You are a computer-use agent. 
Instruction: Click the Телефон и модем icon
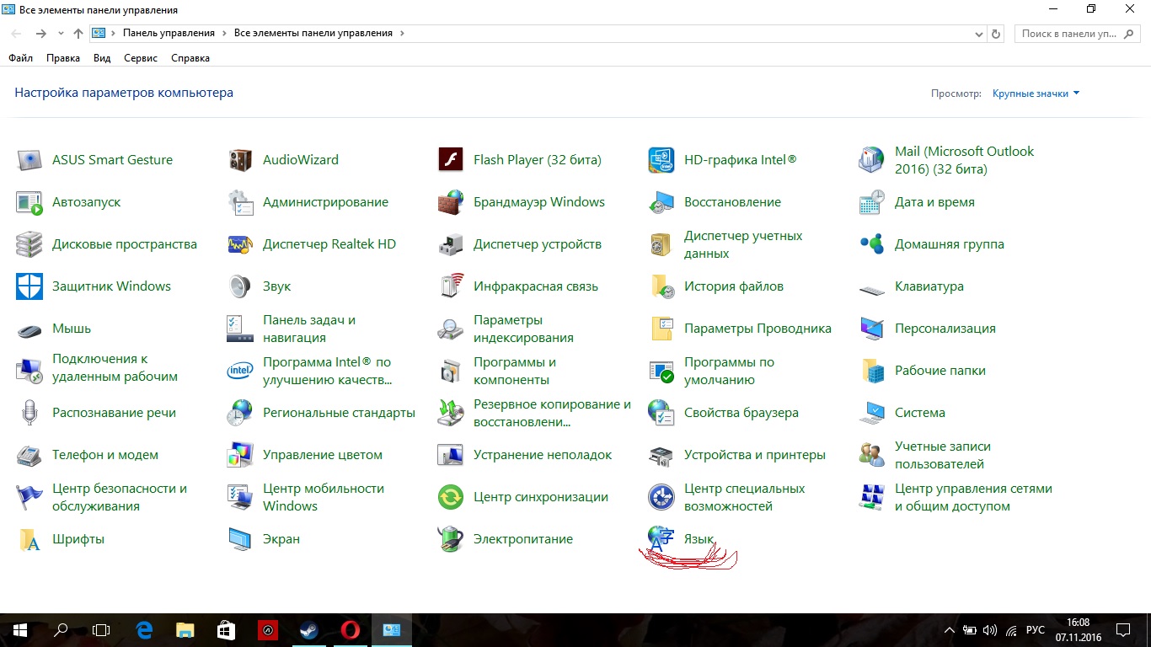click(29, 455)
